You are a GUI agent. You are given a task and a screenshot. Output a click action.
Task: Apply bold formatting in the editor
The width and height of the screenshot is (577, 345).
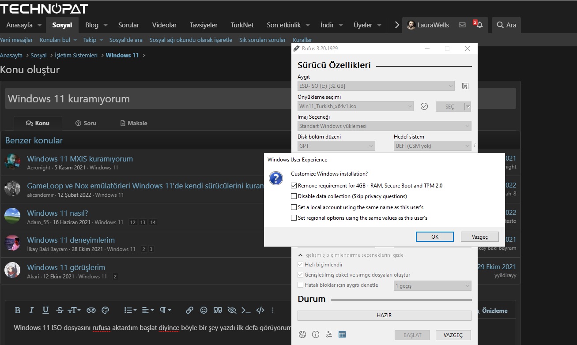tap(18, 310)
